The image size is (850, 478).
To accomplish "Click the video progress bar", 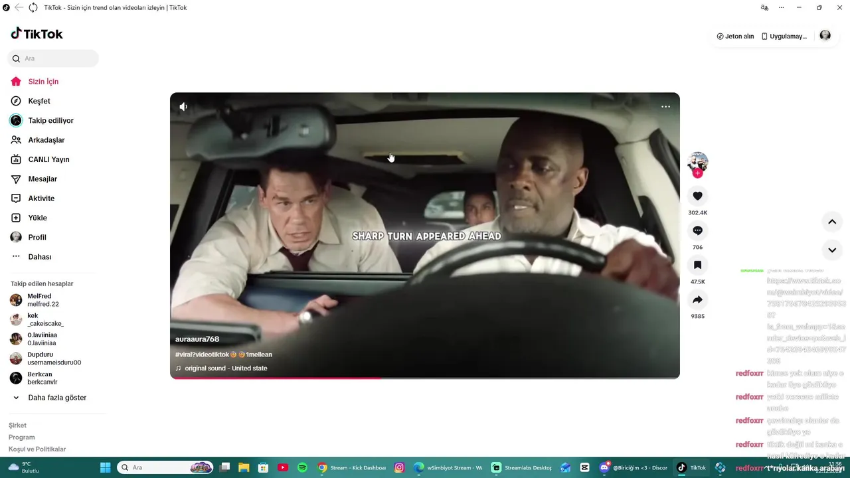I will (x=425, y=378).
